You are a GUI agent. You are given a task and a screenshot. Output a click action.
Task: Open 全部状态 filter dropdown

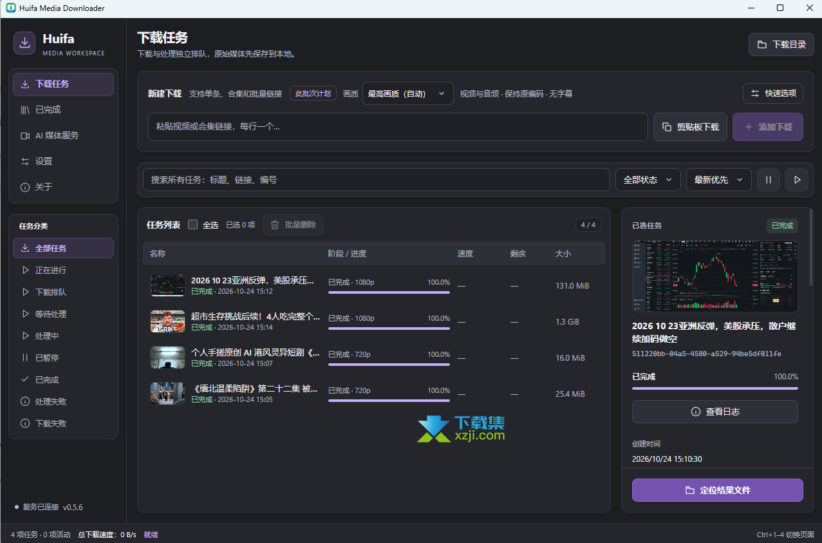(x=648, y=180)
